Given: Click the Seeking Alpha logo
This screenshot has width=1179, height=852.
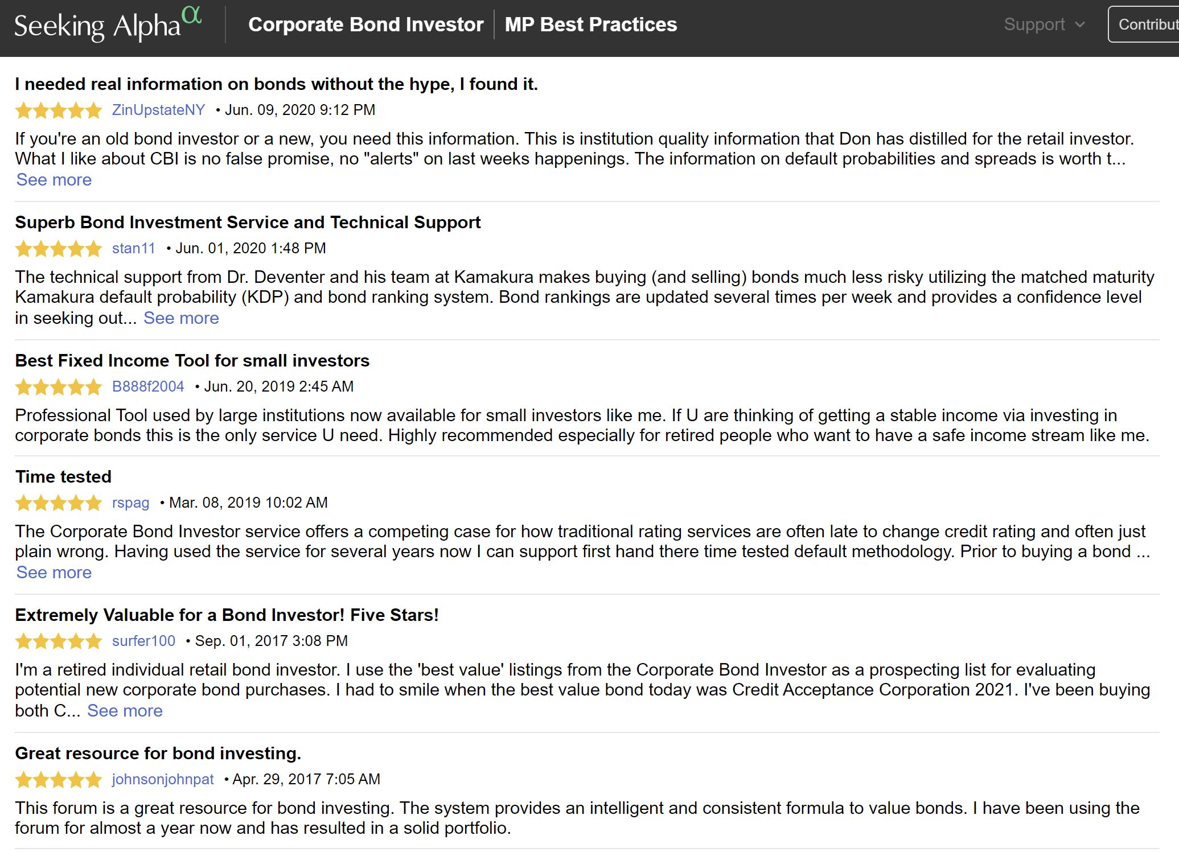Looking at the screenshot, I should (108, 24).
